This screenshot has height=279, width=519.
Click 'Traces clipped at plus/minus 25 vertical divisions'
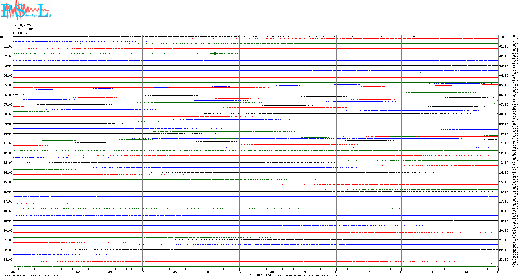click(x=306, y=275)
